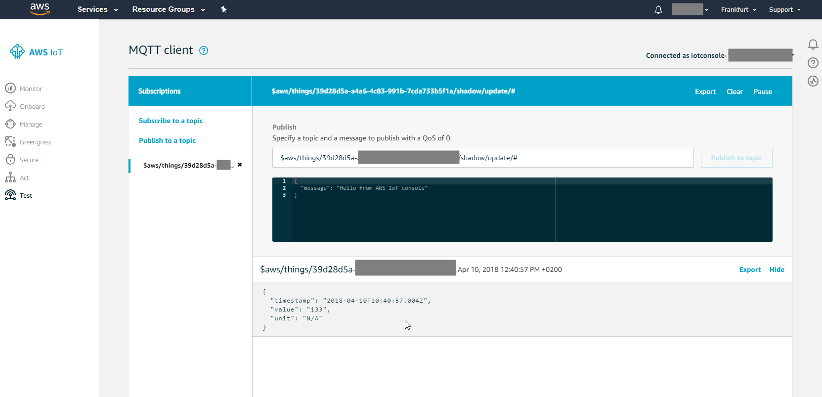Click MQTT client help question icon

(x=204, y=50)
